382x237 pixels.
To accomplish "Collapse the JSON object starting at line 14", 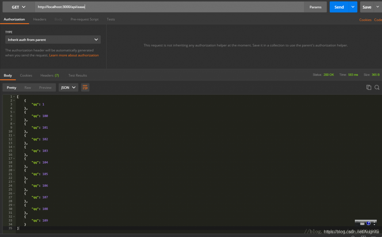I will (x=14, y=147).
